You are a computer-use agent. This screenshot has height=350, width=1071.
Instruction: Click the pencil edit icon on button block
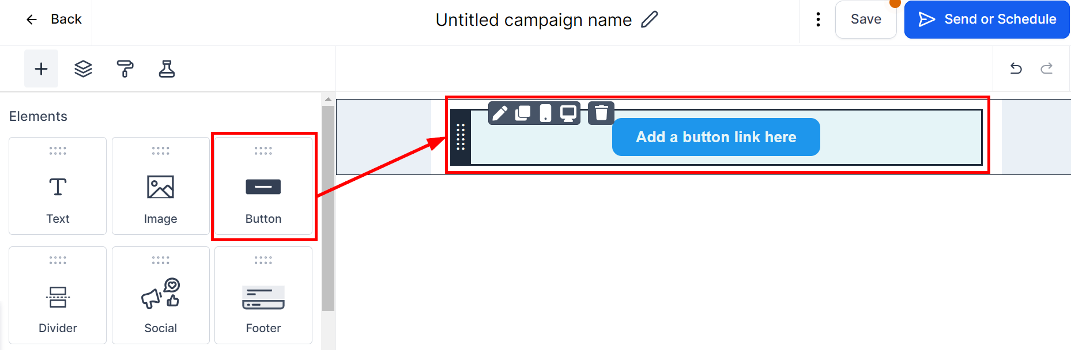[500, 113]
